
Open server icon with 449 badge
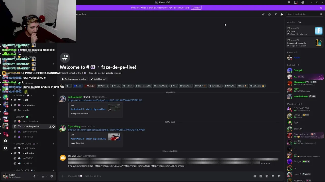pos(5,119)
